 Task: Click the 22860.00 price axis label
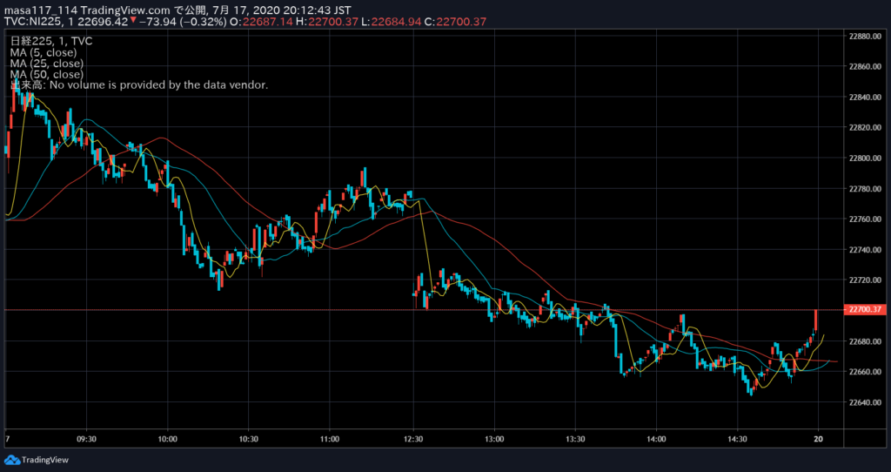tap(865, 66)
